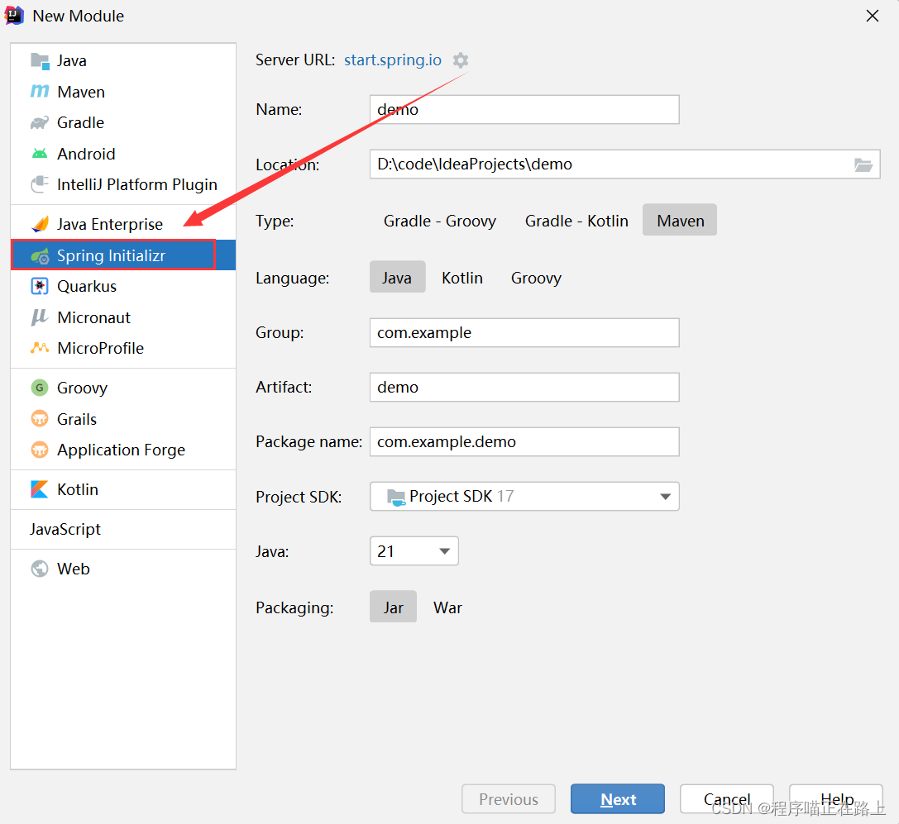Select the Quarkus icon in sidebar
Viewport: 899px width, 824px height.
tap(40, 287)
